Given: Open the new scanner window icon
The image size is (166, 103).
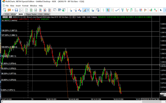Looking at the screenshot, I should pyautogui.click(x=31, y=10).
